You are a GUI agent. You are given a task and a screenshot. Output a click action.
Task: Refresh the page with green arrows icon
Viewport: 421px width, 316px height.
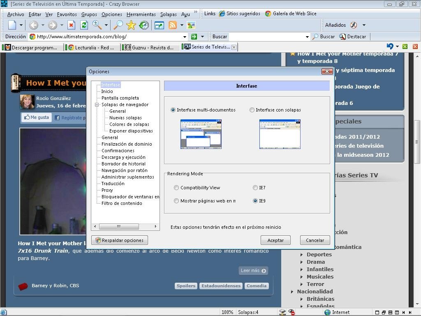point(84,25)
